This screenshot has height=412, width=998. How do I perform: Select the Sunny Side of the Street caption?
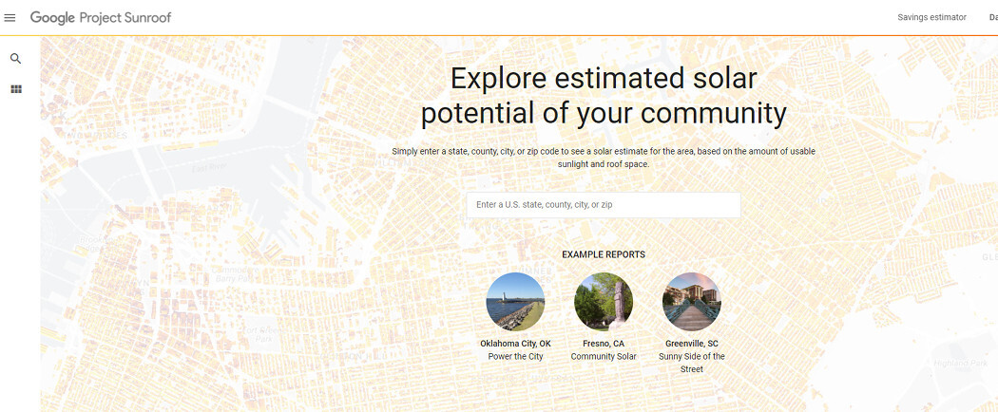(691, 363)
